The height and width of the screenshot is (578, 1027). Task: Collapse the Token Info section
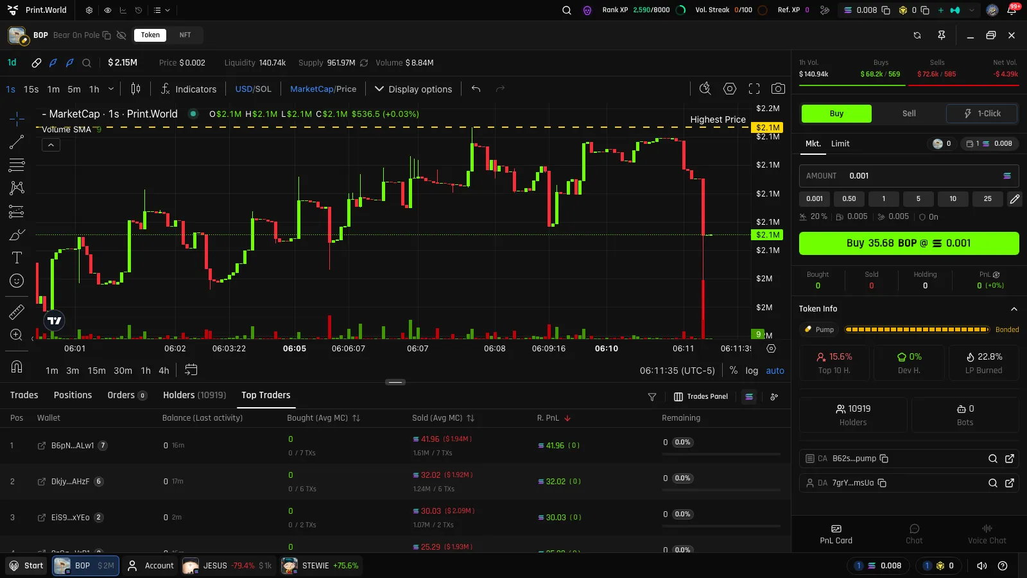[1014, 309]
